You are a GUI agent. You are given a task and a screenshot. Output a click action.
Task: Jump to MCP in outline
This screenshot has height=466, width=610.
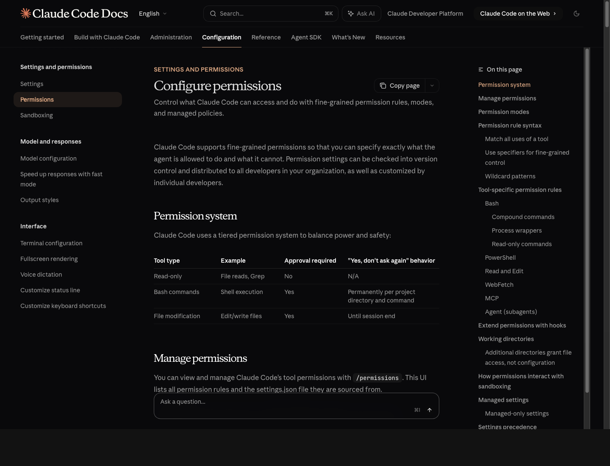tap(492, 298)
